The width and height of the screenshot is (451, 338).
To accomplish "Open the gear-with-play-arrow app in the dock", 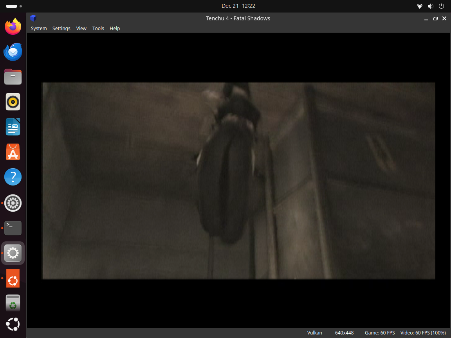I will [x=13, y=203].
